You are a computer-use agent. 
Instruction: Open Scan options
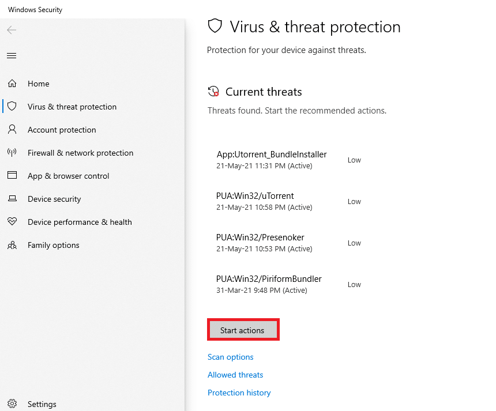point(230,357)
